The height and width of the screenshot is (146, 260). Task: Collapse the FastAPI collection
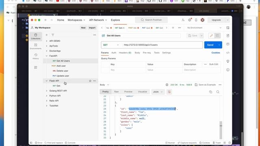[x=47, y=56]
